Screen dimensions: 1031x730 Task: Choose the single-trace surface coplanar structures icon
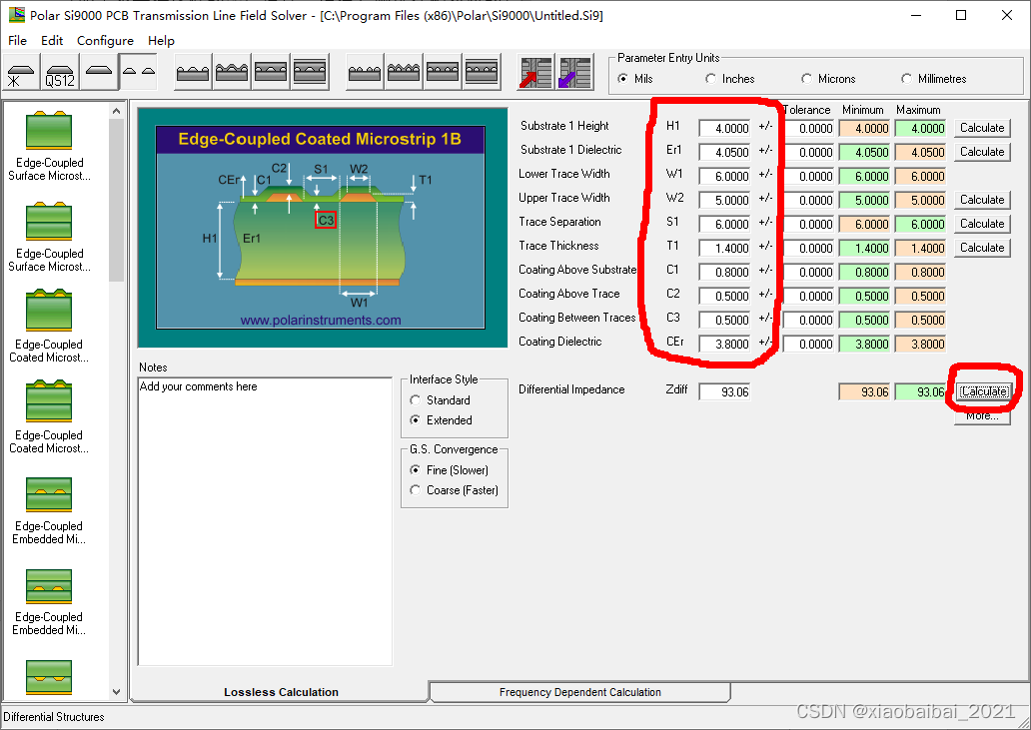[x=194, y=72]
